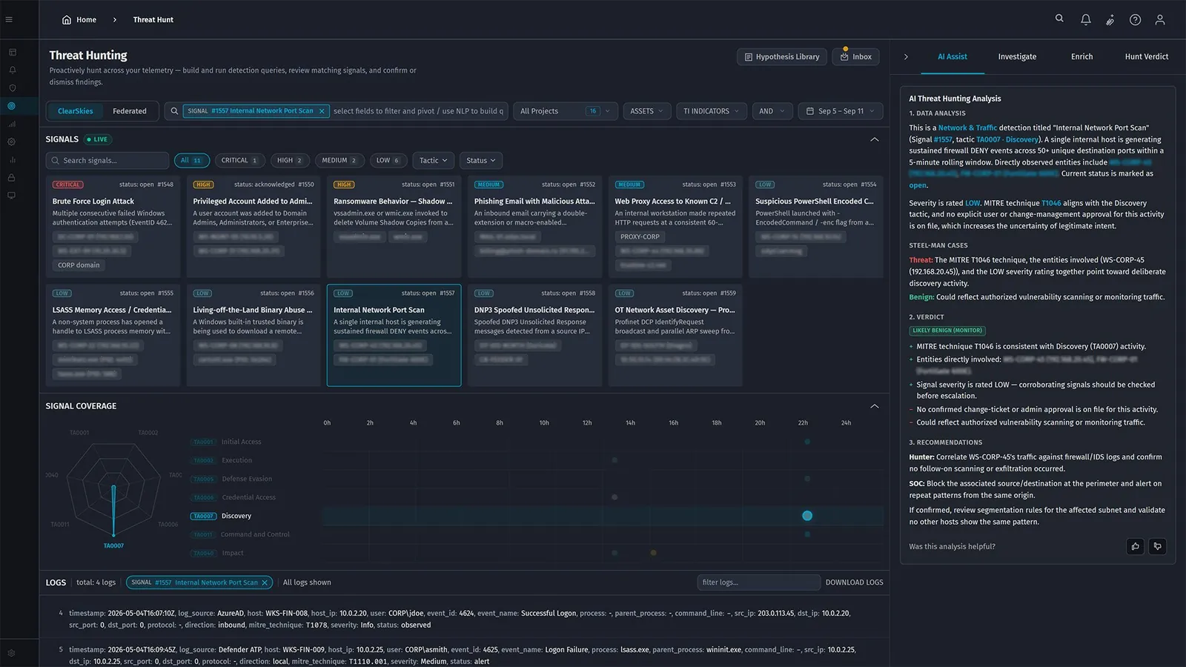Screen dimensions: 1186x667
Task: Remove the Signal #1557 filter from Logs
Action: (x=265, y=583)
